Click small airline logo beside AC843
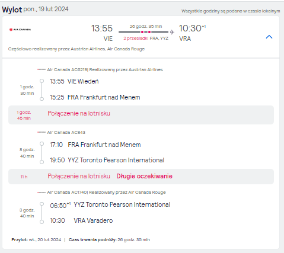 42,132
